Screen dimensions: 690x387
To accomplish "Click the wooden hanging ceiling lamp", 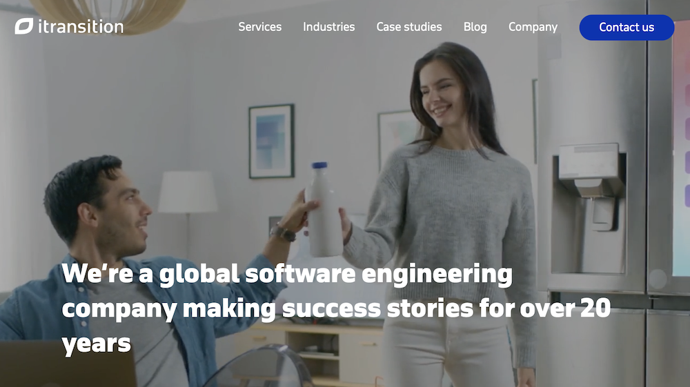I will pyautogui.click(x=108, y=14).
